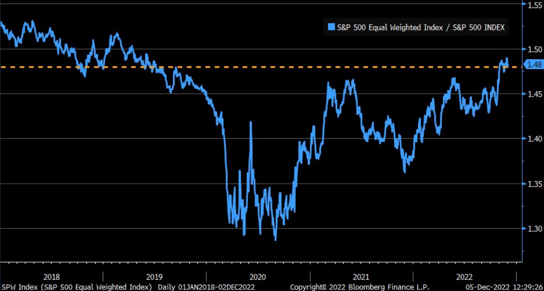544x291 pixels.
Task: Click the 2020 spike peak on the line
Action: point(250,122)
